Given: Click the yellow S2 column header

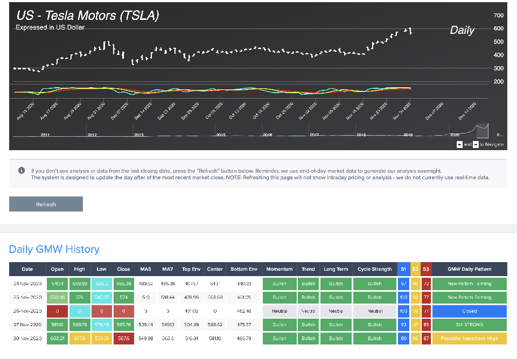Looking at the screenshot, I should 415,269.
